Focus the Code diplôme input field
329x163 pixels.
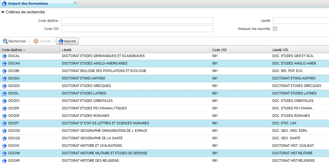pos(137,21)
